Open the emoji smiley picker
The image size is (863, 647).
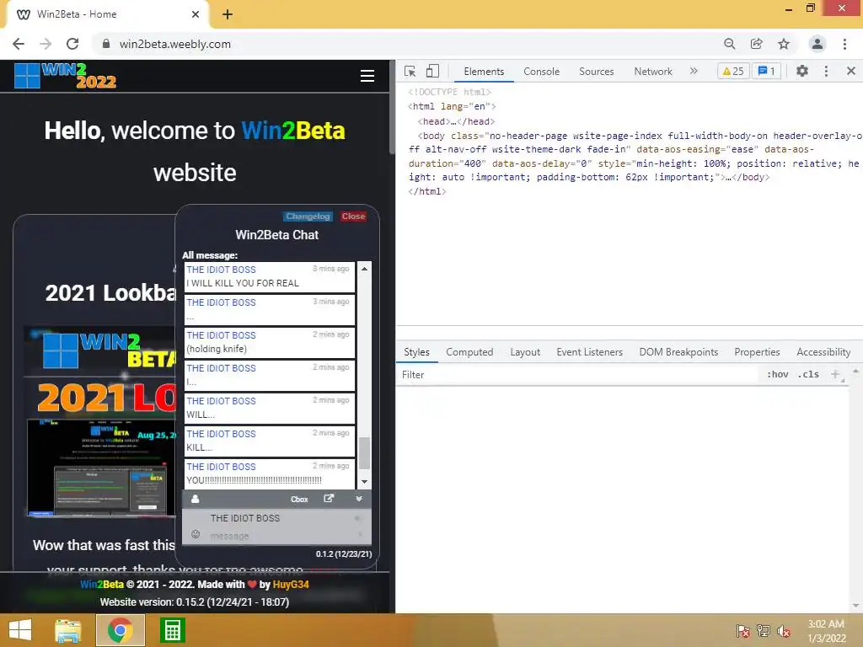(195, 534)
